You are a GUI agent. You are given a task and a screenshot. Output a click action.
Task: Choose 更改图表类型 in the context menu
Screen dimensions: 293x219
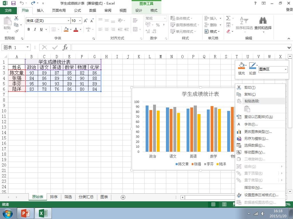coord(260,132)
